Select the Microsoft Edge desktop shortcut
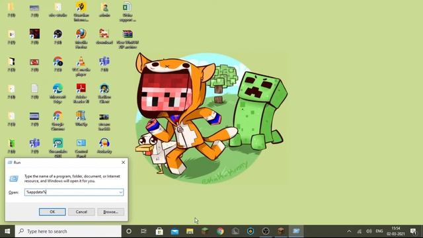Viewport: 423px width, 238px height. (x=58, y=93)
